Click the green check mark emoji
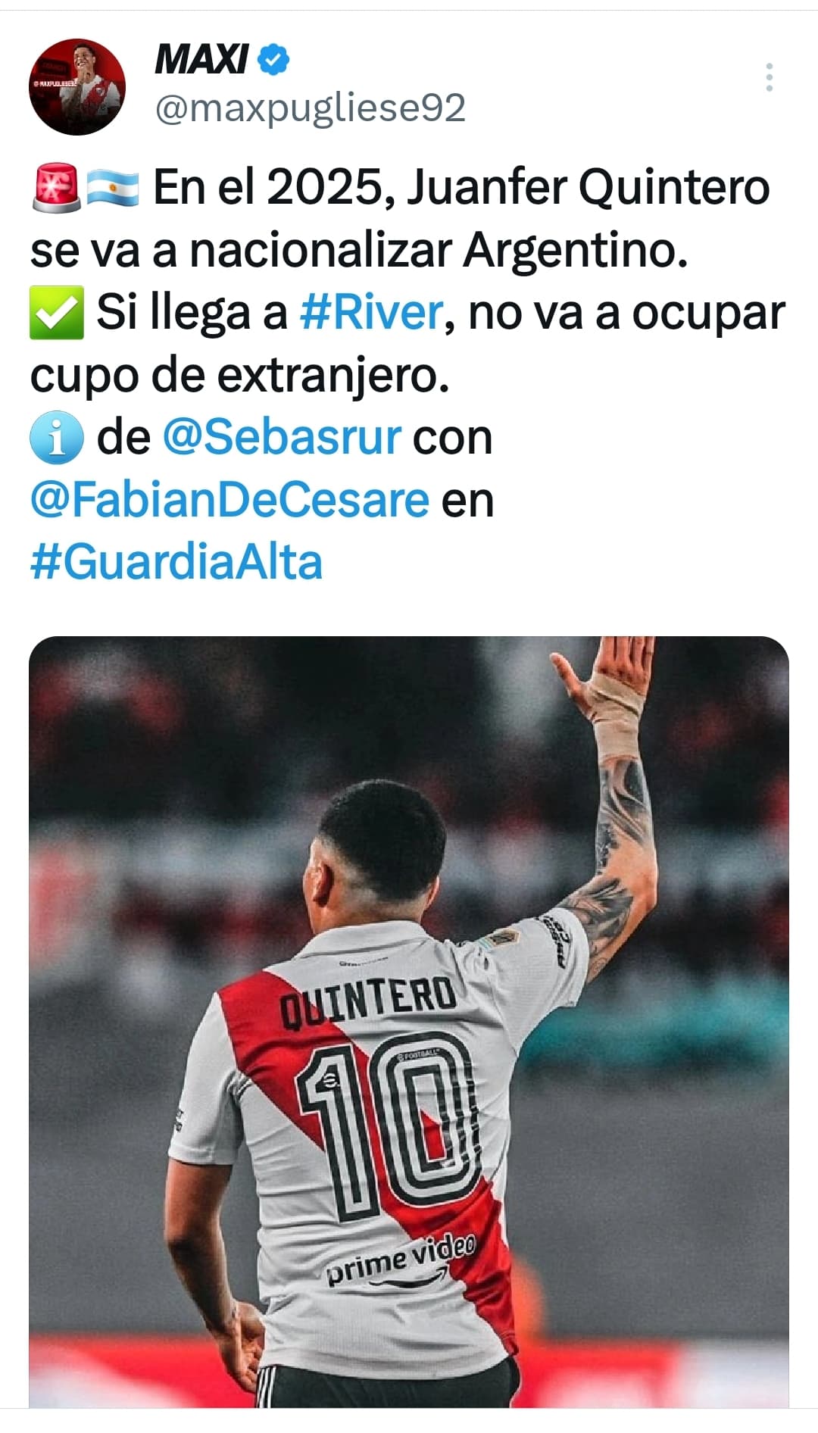This screenshot has height=1433, width=818. pyautogui.click(x=57, y=313)
